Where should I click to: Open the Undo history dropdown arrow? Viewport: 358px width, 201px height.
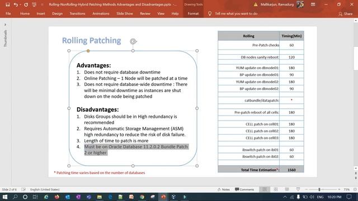pyautogui.click(x=20, y=4)
